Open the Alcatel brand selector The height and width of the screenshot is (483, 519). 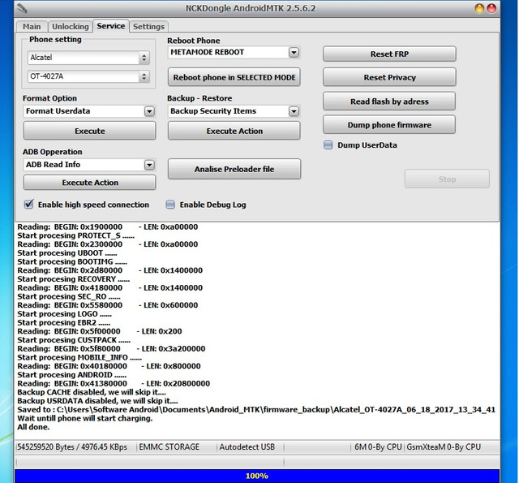[88, 58]
